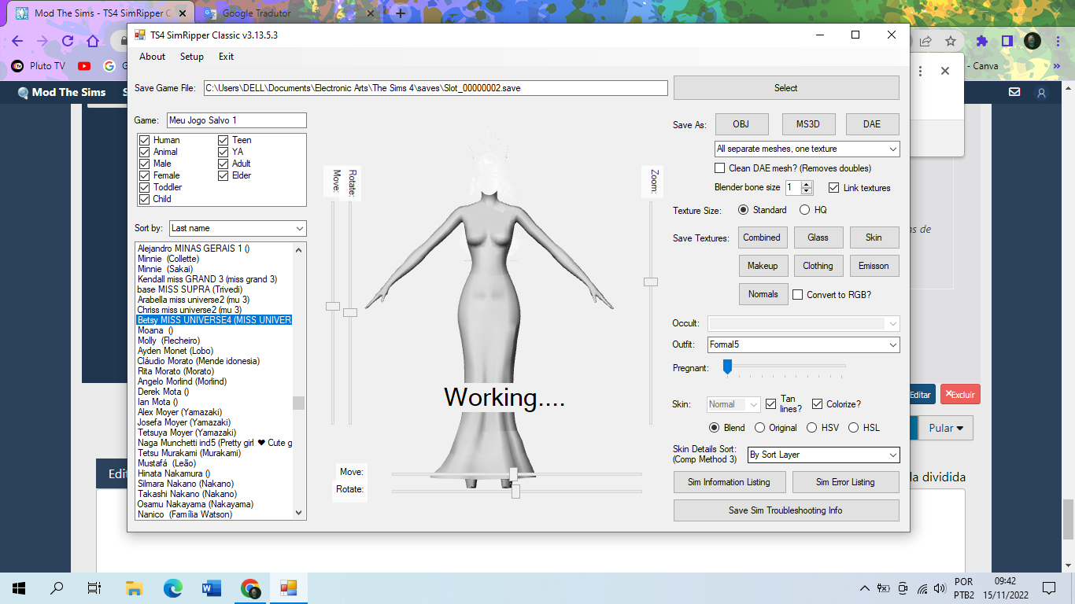The width and height of the screenshot is (1075, 604).
Task: Open the Chrome extensions puzzle icon
Action: pos(981,41)
